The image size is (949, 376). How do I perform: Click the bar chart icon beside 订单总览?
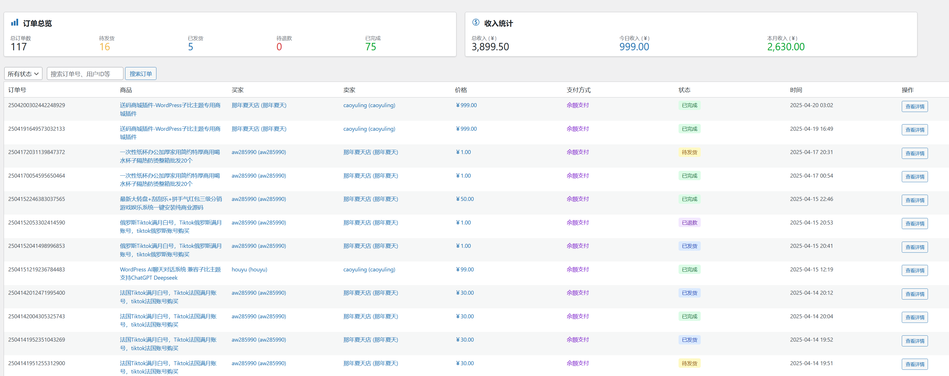coord(15,23)
